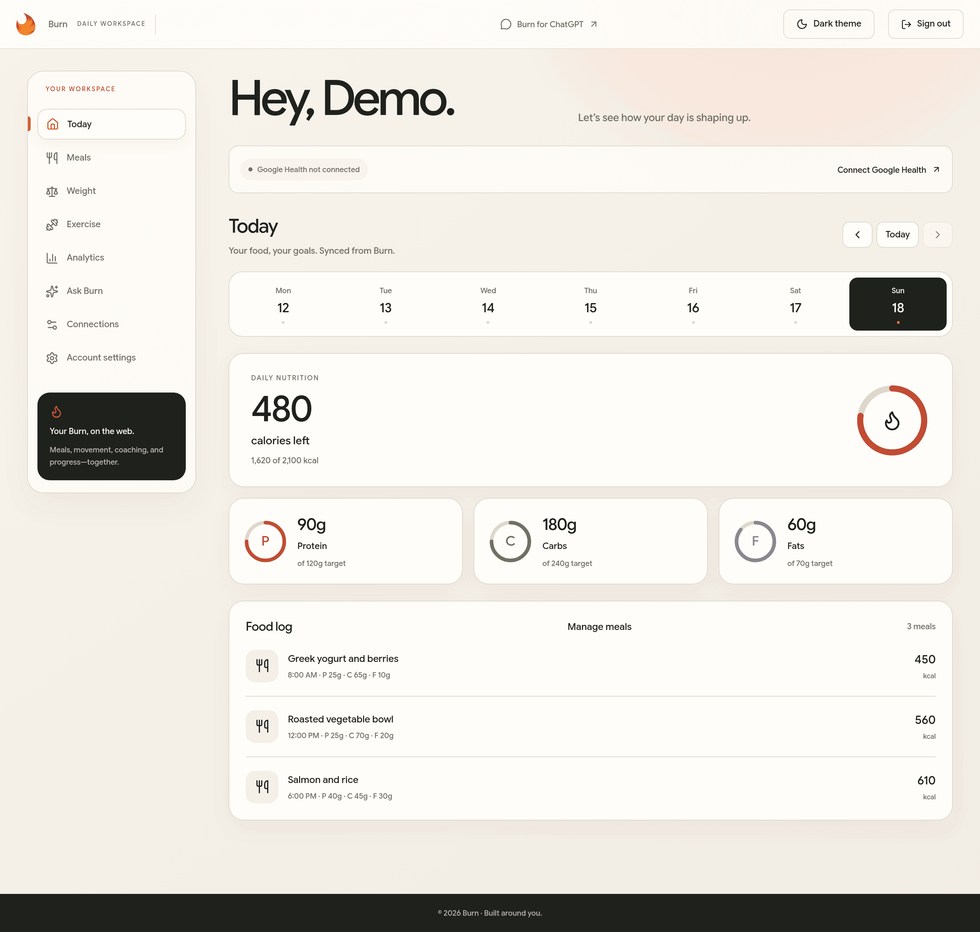The width and height of the screenshot is (980, 932).
Task: Click the 480 calories left value
Action: pyautogui.click(x=281, y=409)
